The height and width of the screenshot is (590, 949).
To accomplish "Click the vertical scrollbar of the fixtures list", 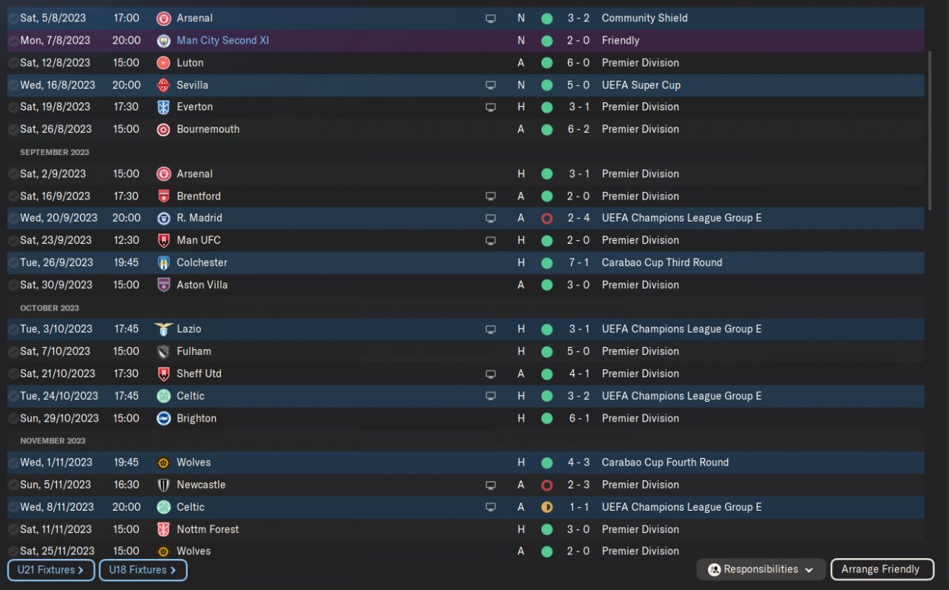I will pyautogui.click(x=930, y=130).
